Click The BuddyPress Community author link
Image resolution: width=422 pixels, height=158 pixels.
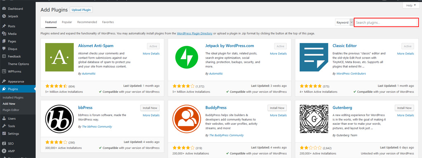[x=226, y=135]
